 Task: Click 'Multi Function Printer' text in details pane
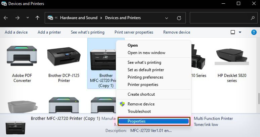[x=213, y=119]
